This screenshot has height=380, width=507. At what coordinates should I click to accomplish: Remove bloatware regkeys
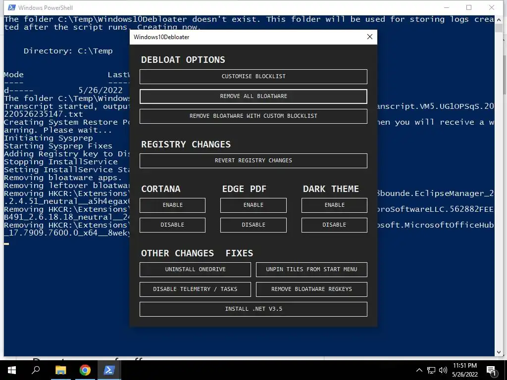tap(311, 289)
